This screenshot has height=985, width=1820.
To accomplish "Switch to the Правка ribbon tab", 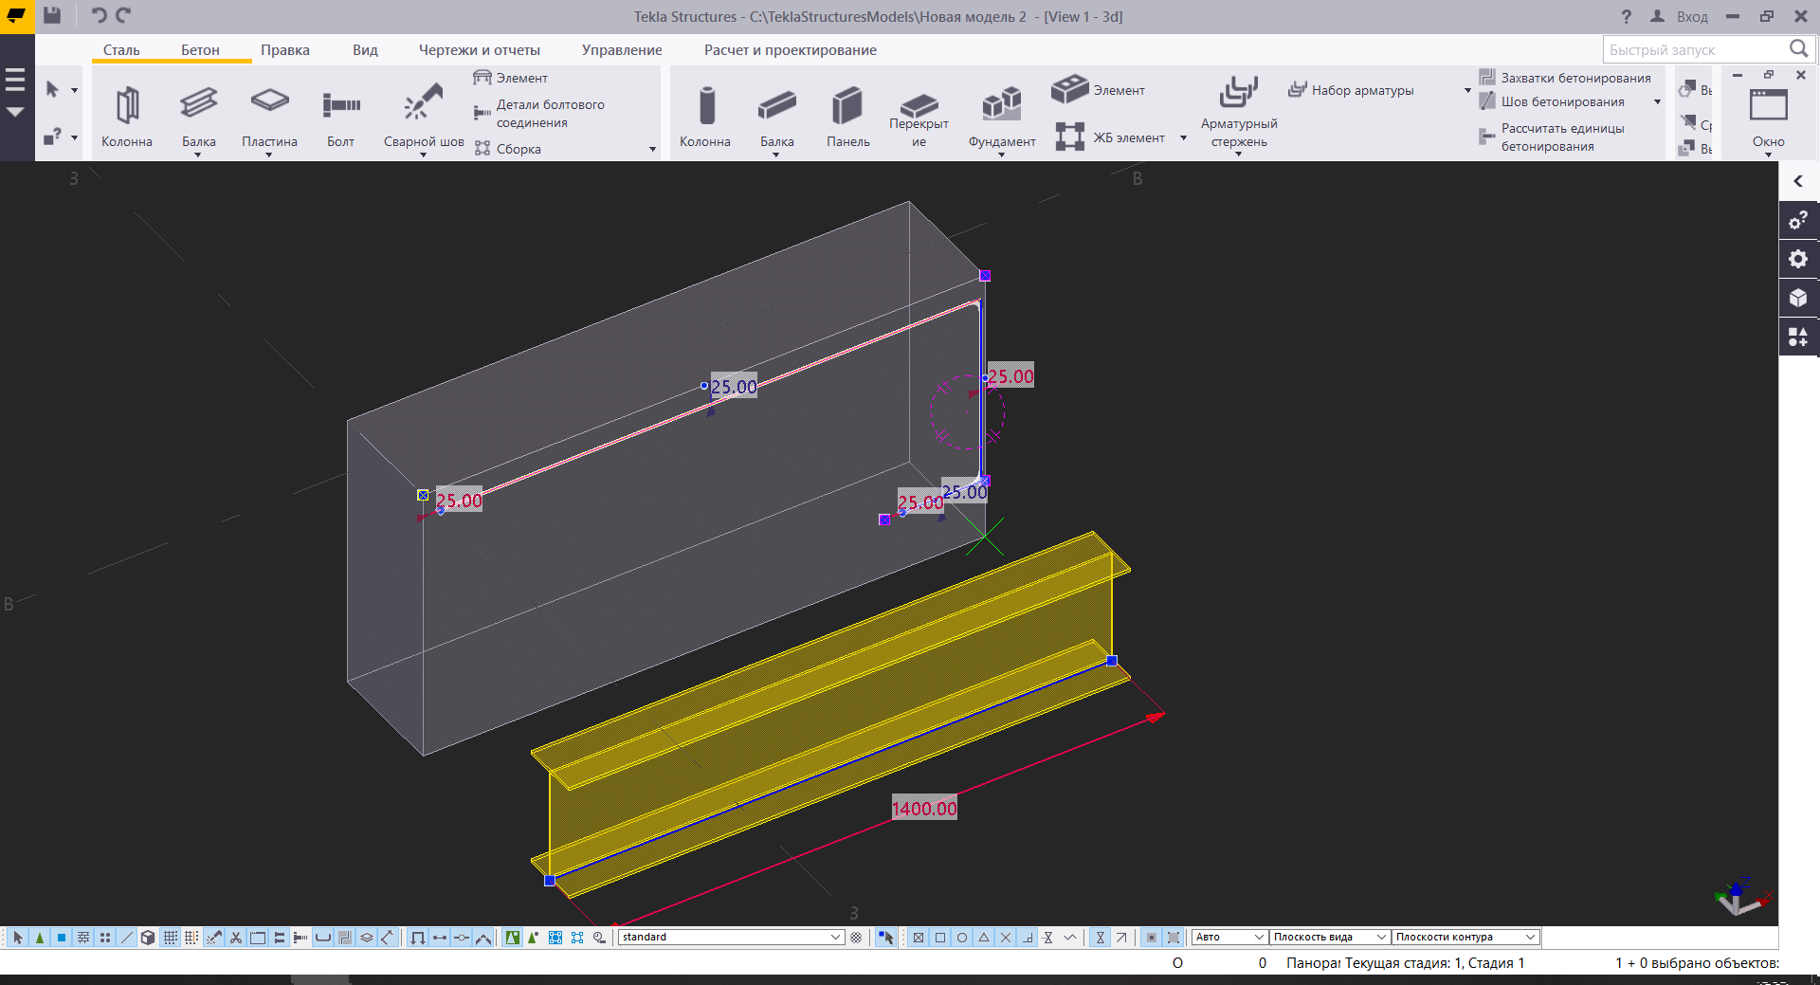I will click(284, 50).
